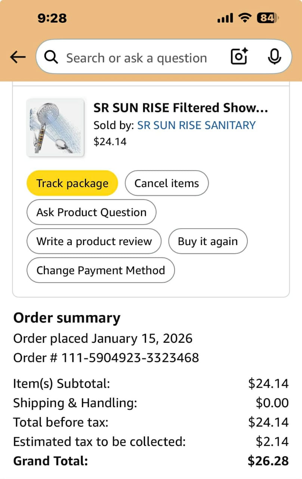Open the shower head product thumbnail
The image size is (302, 479).
point(55,127)
